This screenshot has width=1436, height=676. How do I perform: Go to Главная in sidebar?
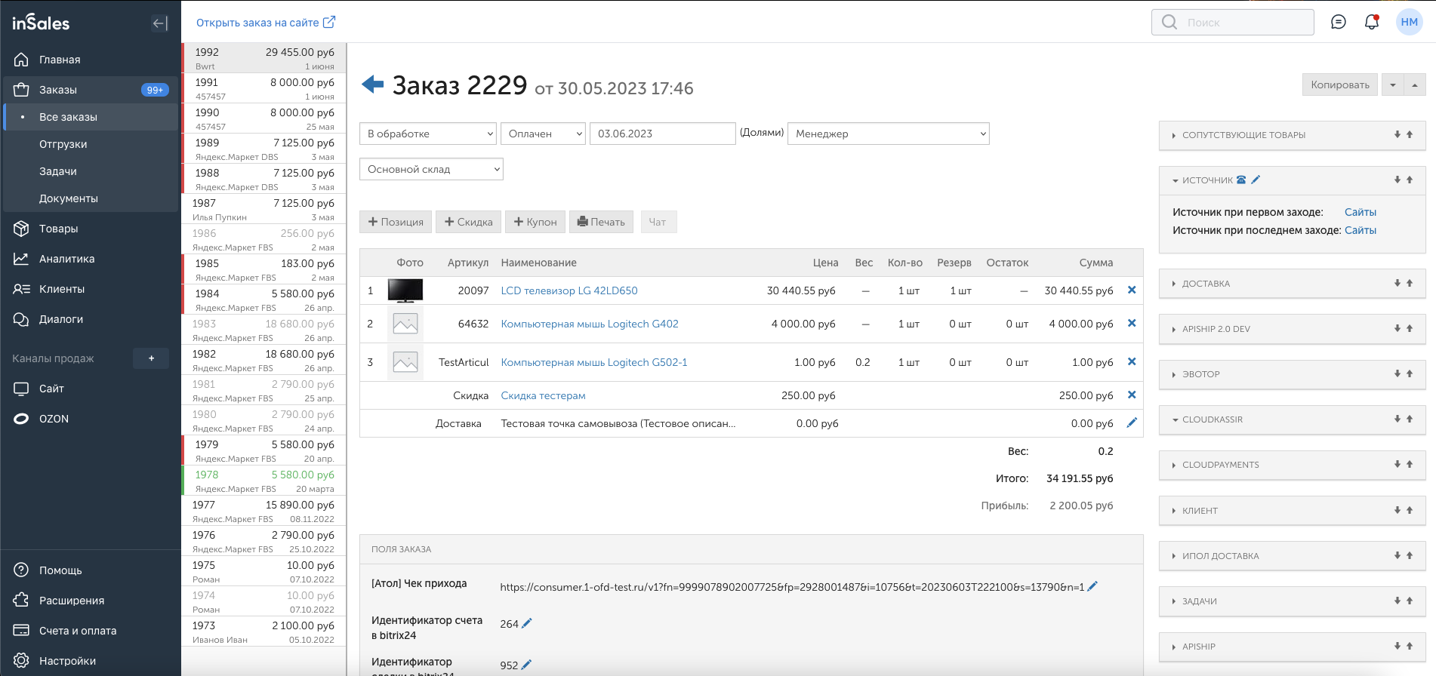point(91,60)
